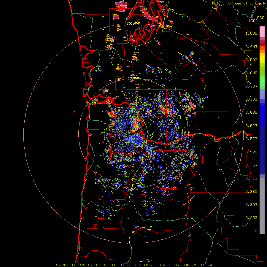Click the 0.413 legend value
The image size is (267, 267).
tap(251, 178)
